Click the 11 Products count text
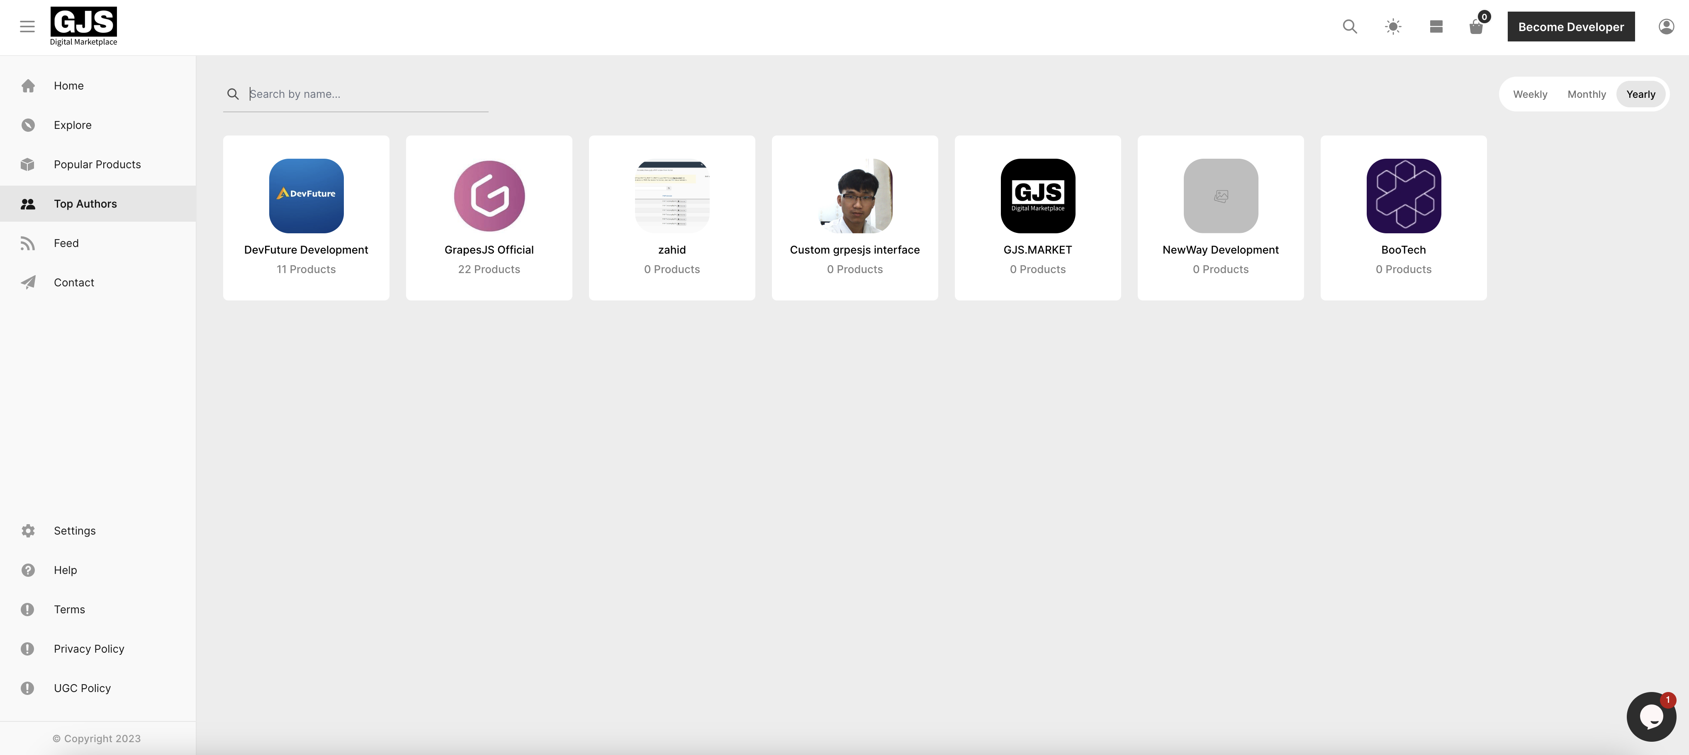Viewport: 1689px width, 755px height. point(306,269)
